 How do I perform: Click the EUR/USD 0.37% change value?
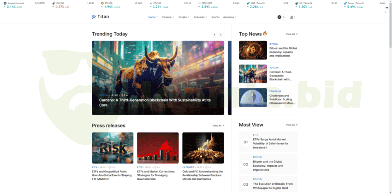pos(60,7)
